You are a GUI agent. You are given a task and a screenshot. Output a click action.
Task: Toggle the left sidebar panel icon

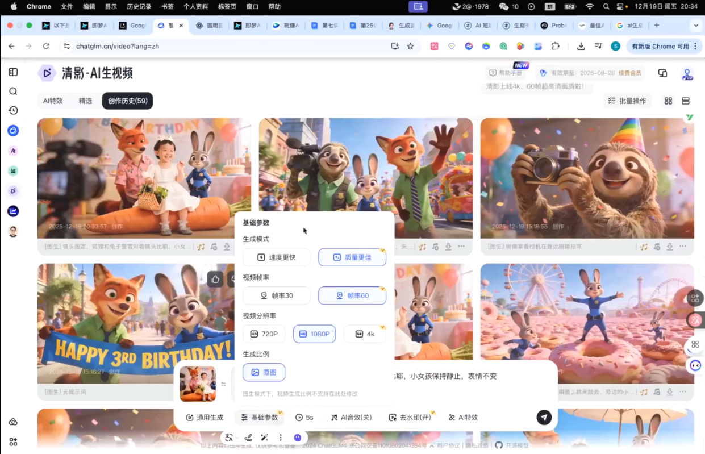click(13, 72)
